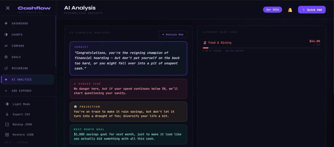This screenshot has height=147, width=334.
Task: Go to the Charts section
Action: (x=27, y=35)
